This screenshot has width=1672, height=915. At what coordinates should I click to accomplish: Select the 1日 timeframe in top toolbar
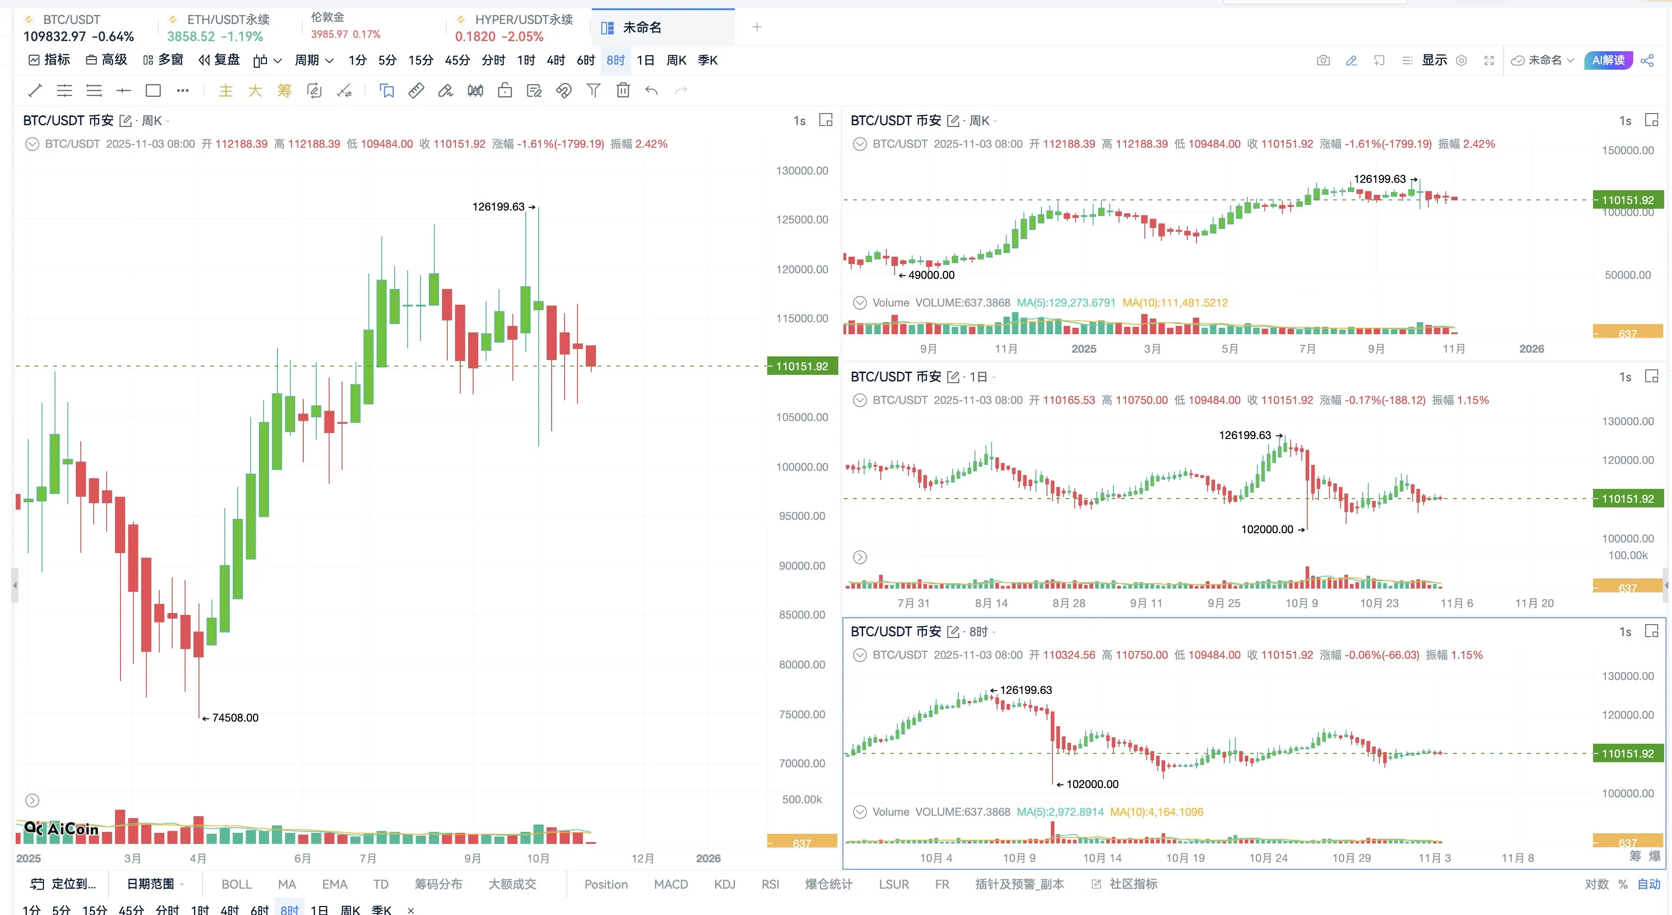pos(645,60)
